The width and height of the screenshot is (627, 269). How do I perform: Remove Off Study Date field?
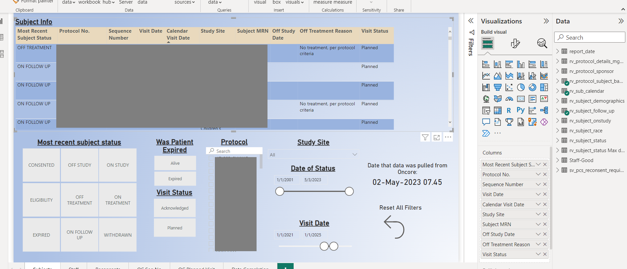(x=545, y=234)
